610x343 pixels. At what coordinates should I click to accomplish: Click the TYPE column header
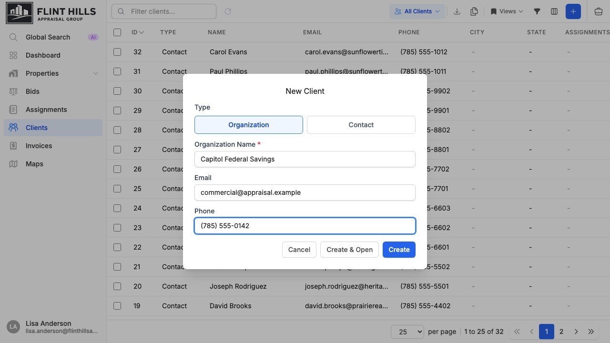pyautogui.click(x=168, y=32)
